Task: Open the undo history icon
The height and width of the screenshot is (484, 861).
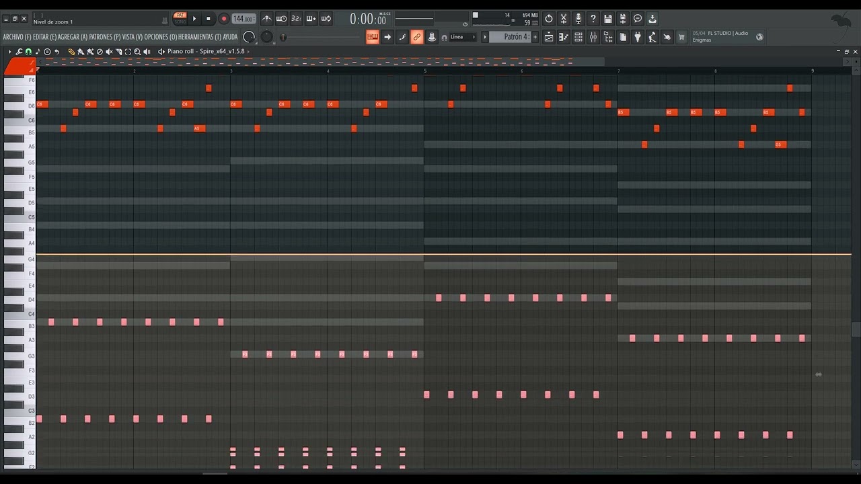Action: [549, 19]
